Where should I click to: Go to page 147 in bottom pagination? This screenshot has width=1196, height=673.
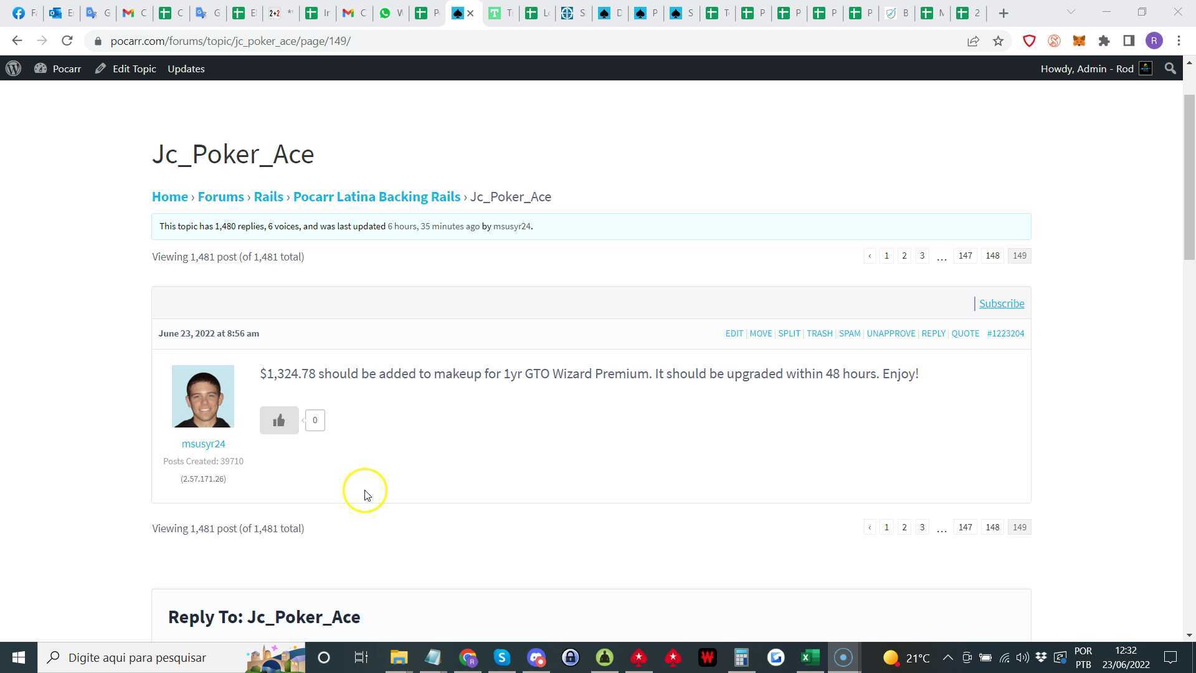[965, 528]
